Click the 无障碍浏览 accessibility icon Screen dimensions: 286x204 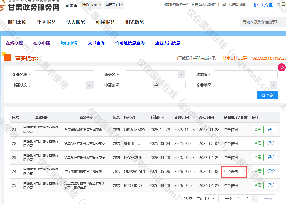pyautogui.click(x=224, y=5)
